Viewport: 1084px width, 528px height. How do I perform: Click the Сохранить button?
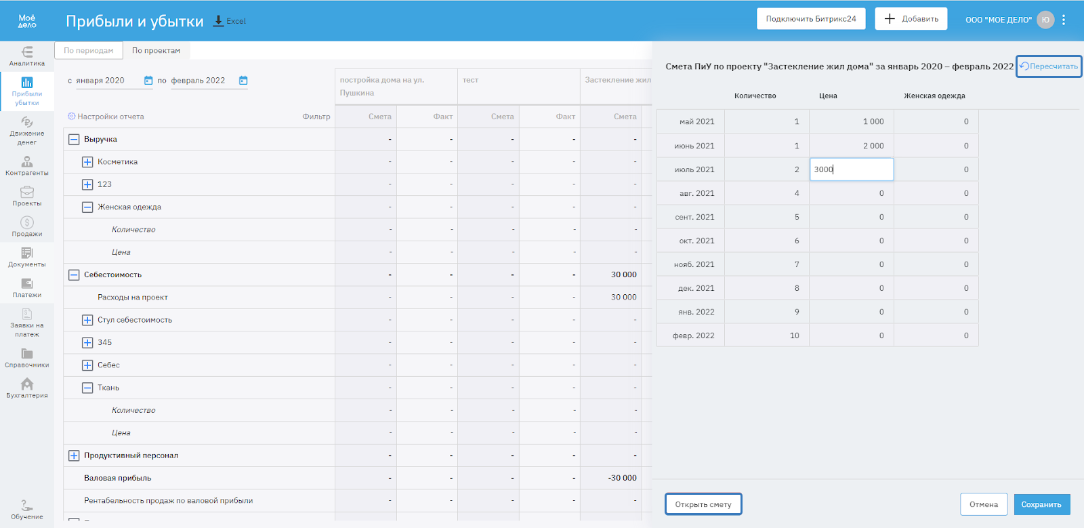click(x=1041, y=504)
